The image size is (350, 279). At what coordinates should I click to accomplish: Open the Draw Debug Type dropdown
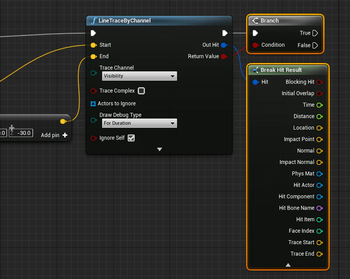(x=140, y=123)
